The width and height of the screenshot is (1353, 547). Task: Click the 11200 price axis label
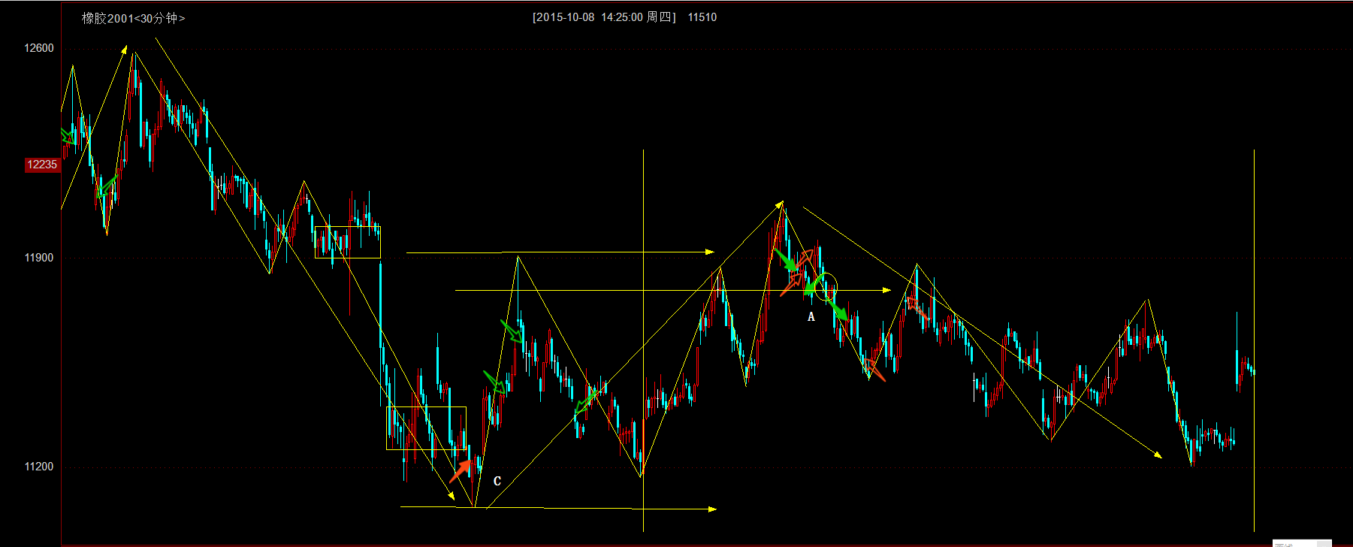click(x=39, y=467)
